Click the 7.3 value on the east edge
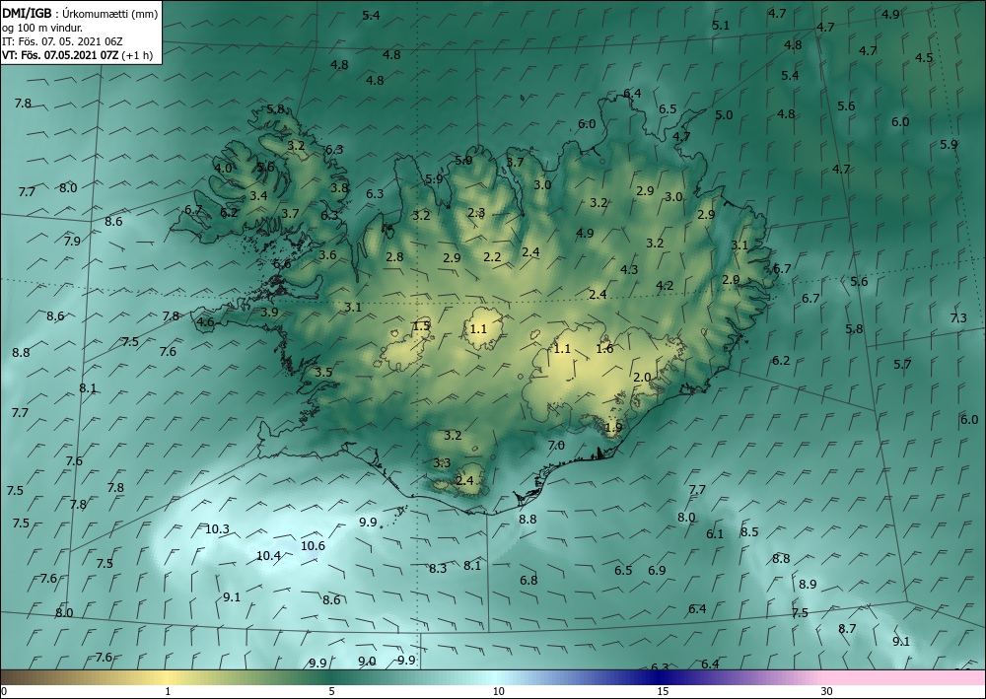This screenshot has height=699, width=986. click(957, 318)
